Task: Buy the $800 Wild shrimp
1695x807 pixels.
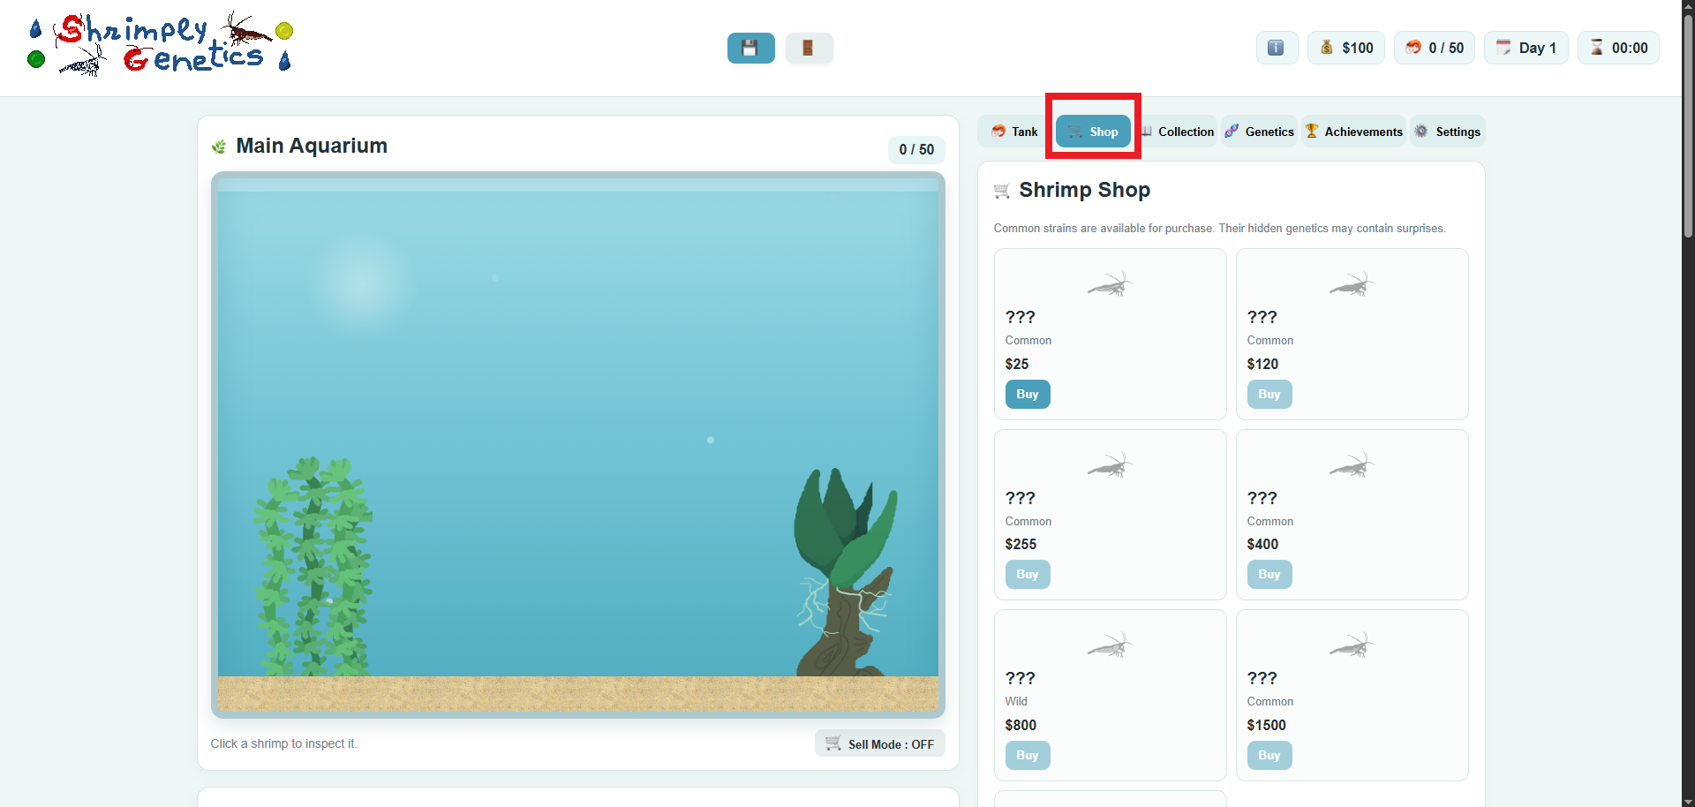Action: pos(1028,756)
